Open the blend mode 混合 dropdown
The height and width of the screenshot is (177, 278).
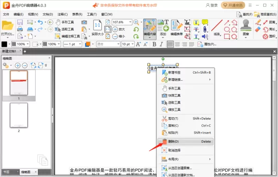(118, 44)
